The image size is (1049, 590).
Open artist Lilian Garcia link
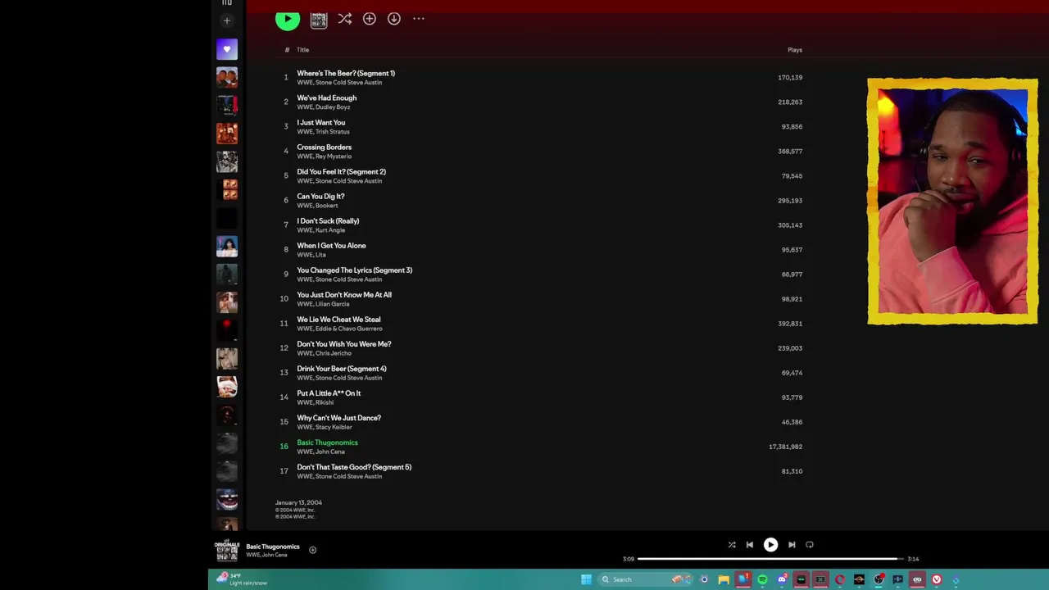pos(333,304)
